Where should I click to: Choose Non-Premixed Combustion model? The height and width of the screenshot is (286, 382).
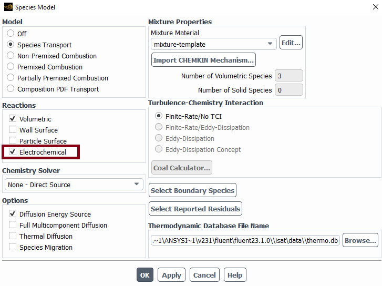tap(11, 55)
